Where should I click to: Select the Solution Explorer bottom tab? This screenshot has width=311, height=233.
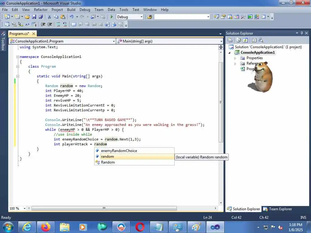click(244, 209)
